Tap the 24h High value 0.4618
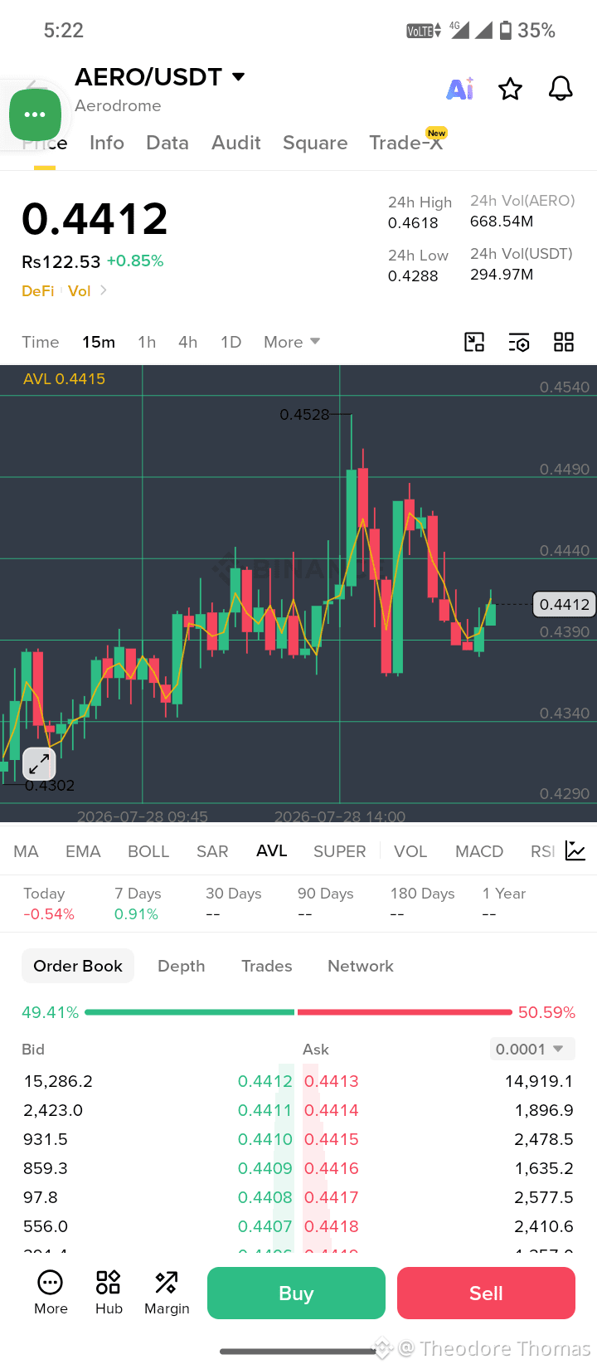 tap(413, 222)
